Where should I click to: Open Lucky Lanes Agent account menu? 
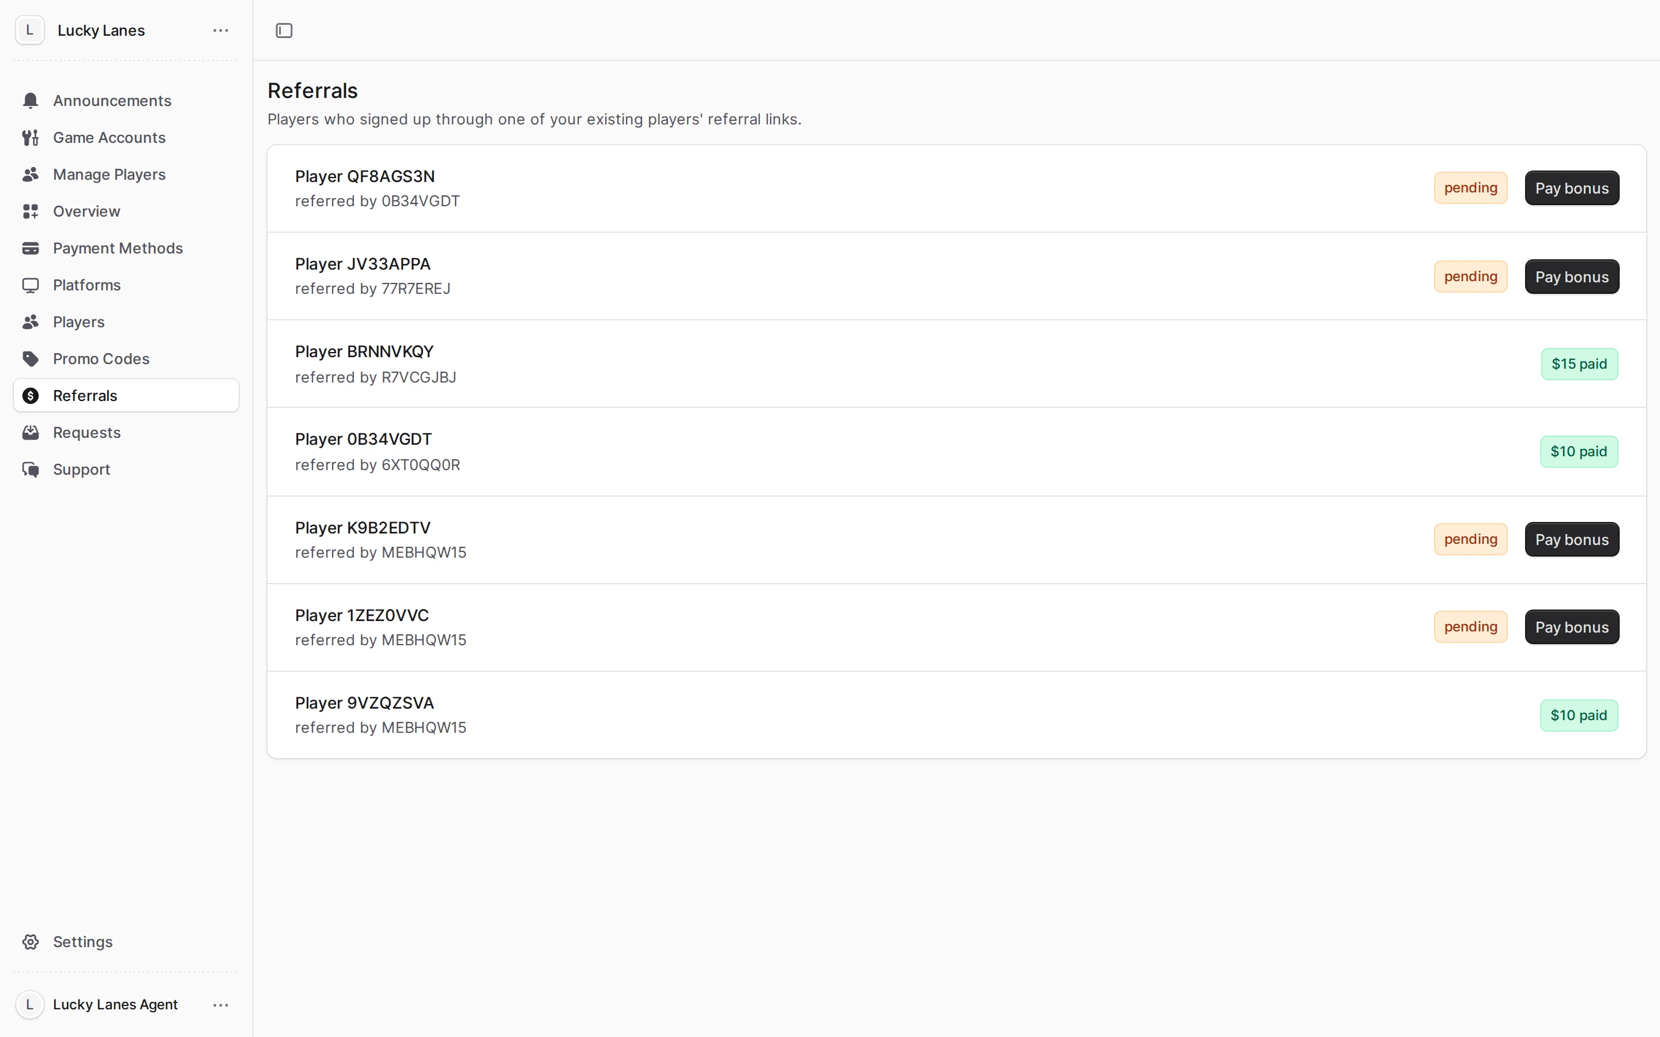221,1005
